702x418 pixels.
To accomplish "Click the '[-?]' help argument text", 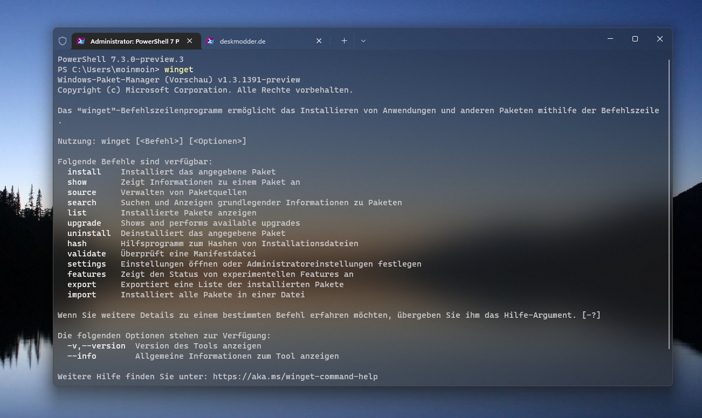I will 591,315.
